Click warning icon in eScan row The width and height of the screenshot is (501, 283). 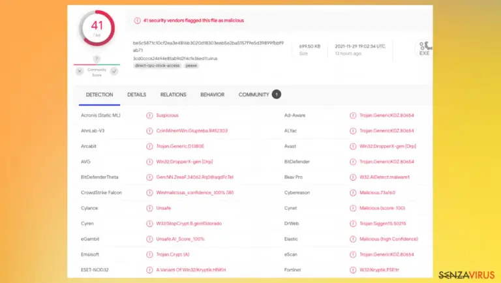(353, 254)
